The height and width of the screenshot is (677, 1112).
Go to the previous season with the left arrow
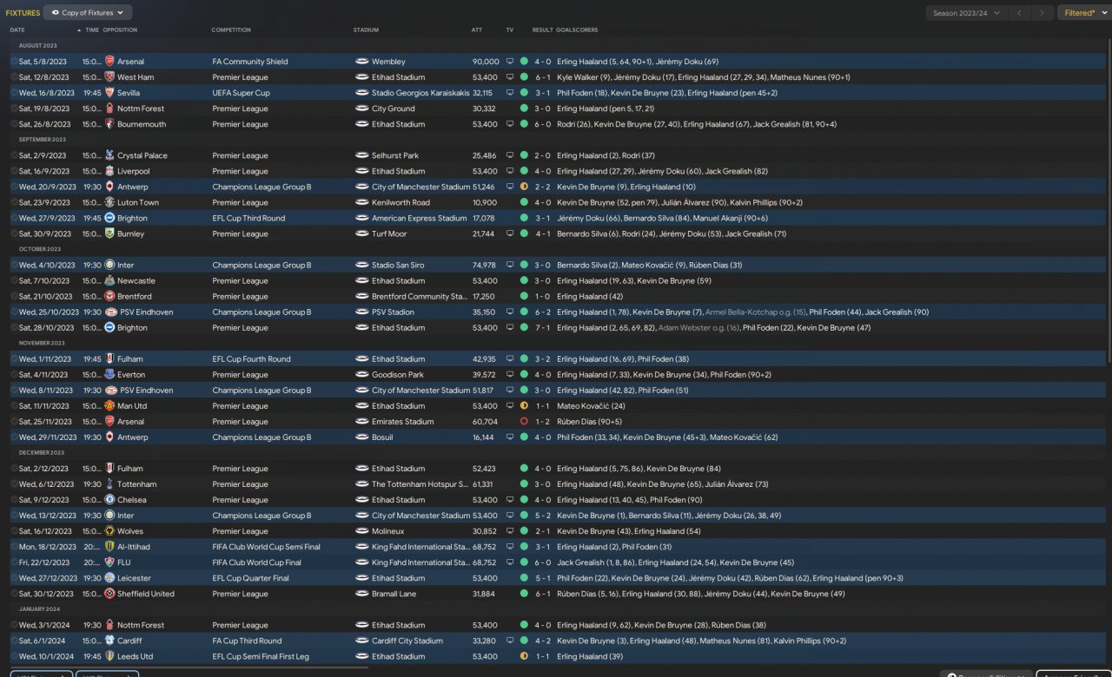1022,13
